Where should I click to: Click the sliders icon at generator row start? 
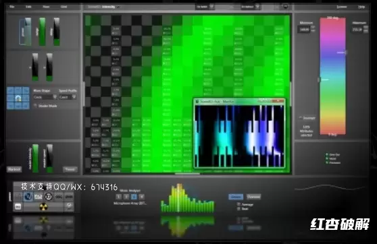point(18,197)
